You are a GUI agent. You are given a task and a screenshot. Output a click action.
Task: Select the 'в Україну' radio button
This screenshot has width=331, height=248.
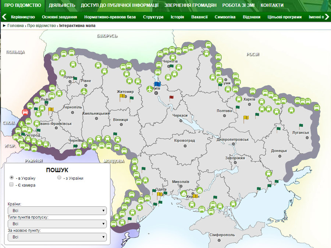point(12,177)
